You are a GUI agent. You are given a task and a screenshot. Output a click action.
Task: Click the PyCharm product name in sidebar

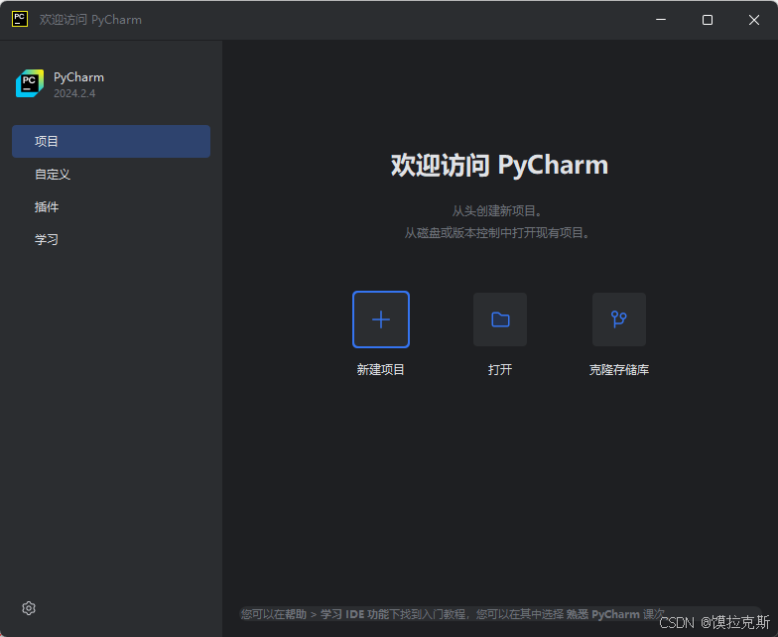[79, 77]
